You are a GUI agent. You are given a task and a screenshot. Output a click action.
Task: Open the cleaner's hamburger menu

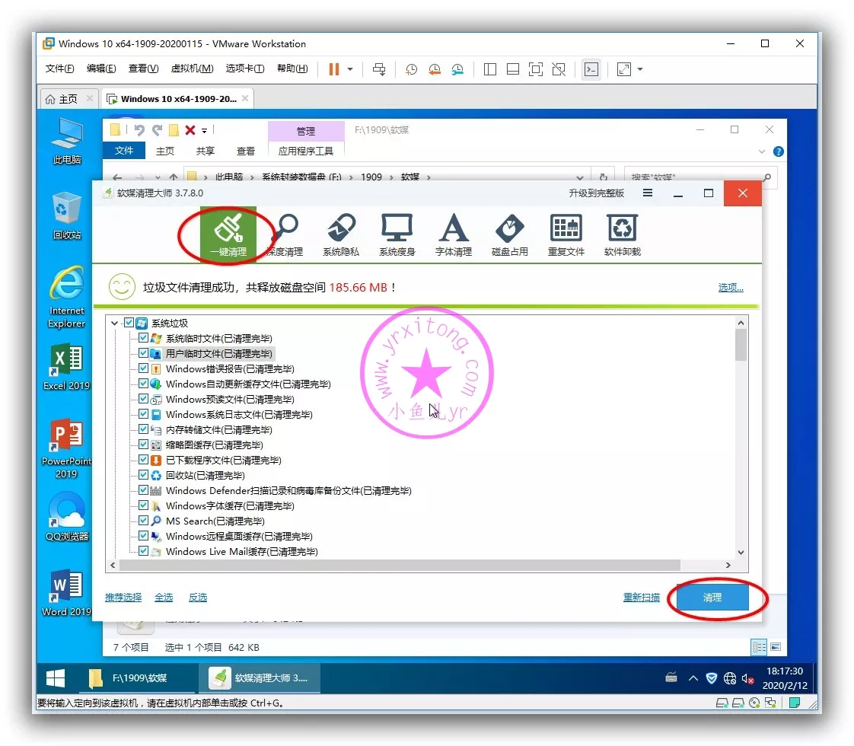click(x=648, y=193)
